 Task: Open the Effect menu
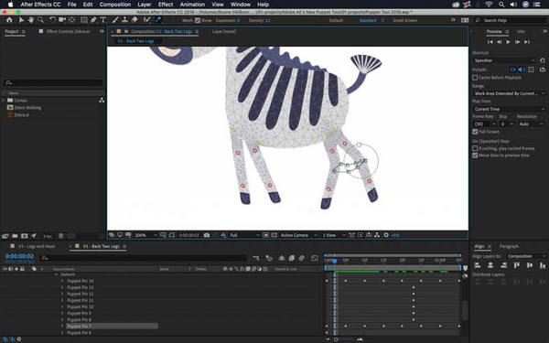tap(166, 5)
